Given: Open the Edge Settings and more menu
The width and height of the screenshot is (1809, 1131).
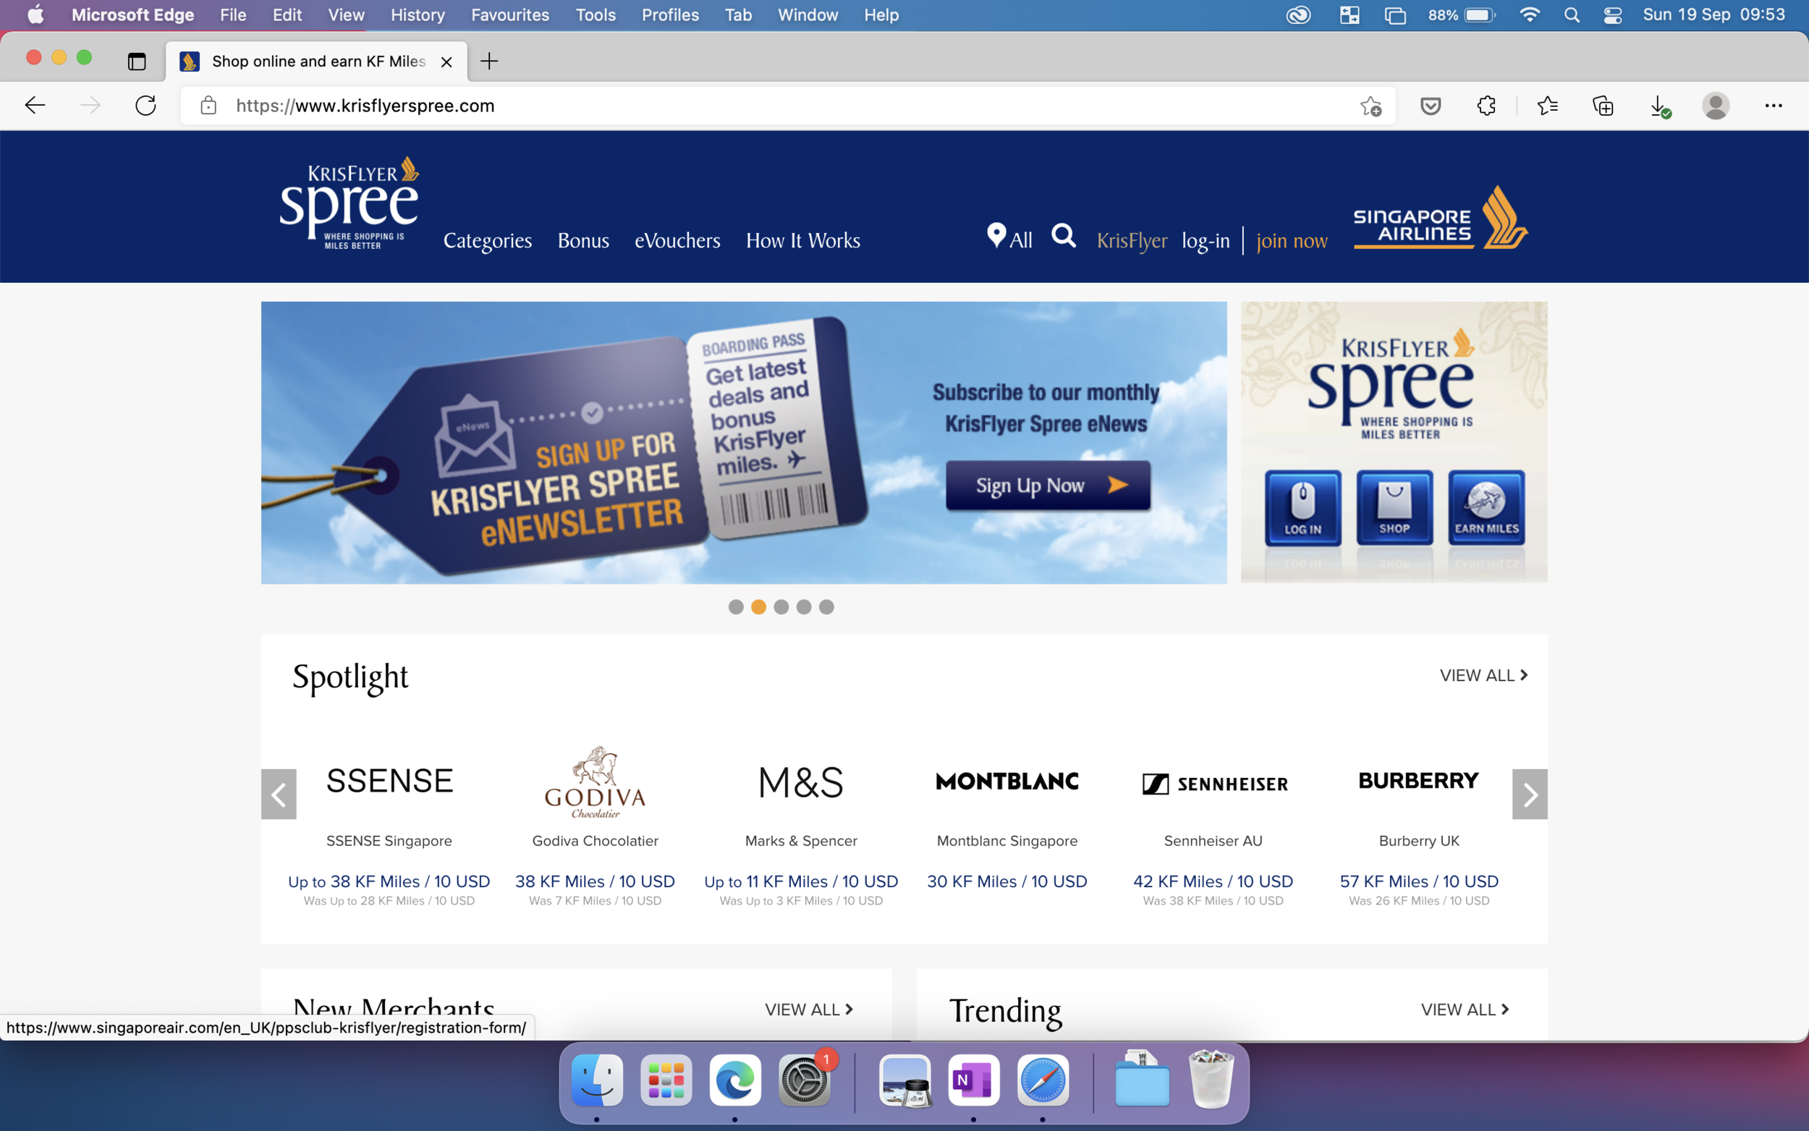Looking at the screenshot, I should click(1774, 106).
